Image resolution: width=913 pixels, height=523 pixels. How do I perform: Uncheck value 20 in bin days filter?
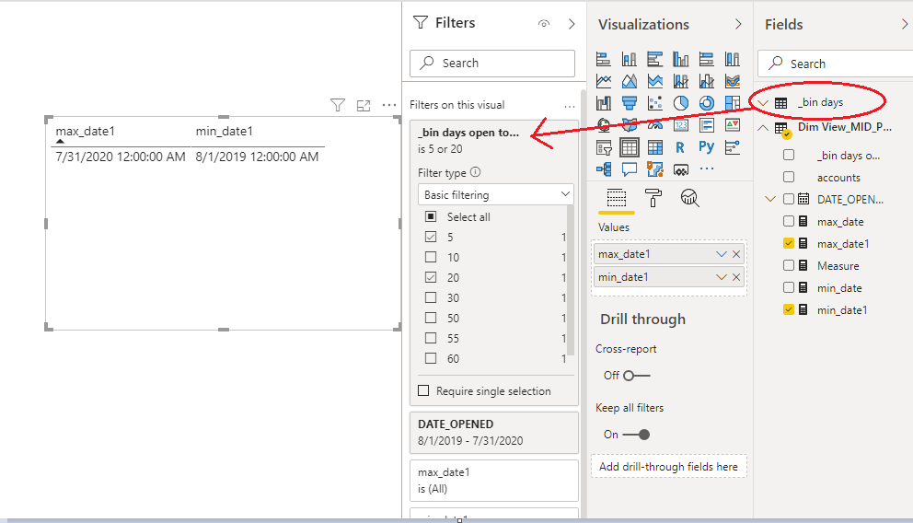click(431, 277)
